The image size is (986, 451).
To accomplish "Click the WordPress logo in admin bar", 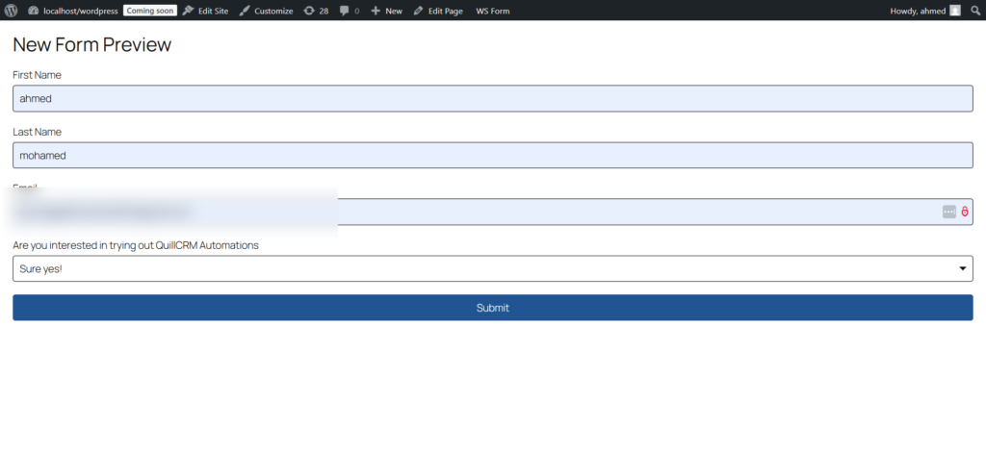I will (x=11, y=11).
